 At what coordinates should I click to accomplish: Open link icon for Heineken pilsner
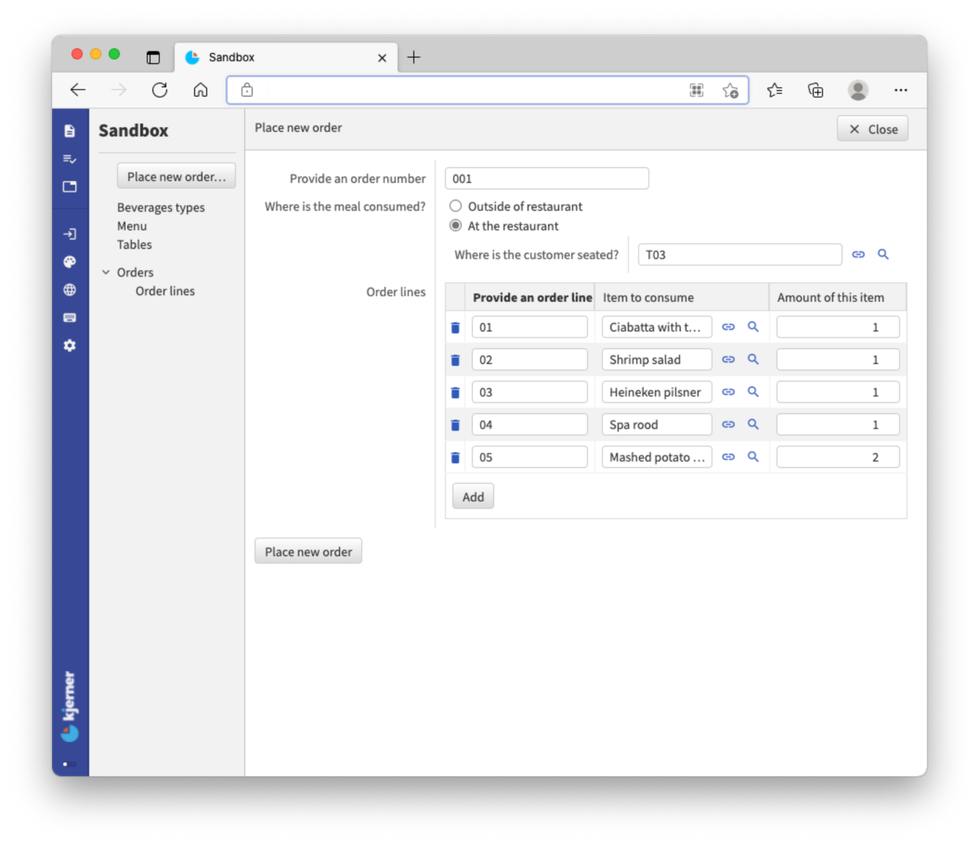(728, 392)
